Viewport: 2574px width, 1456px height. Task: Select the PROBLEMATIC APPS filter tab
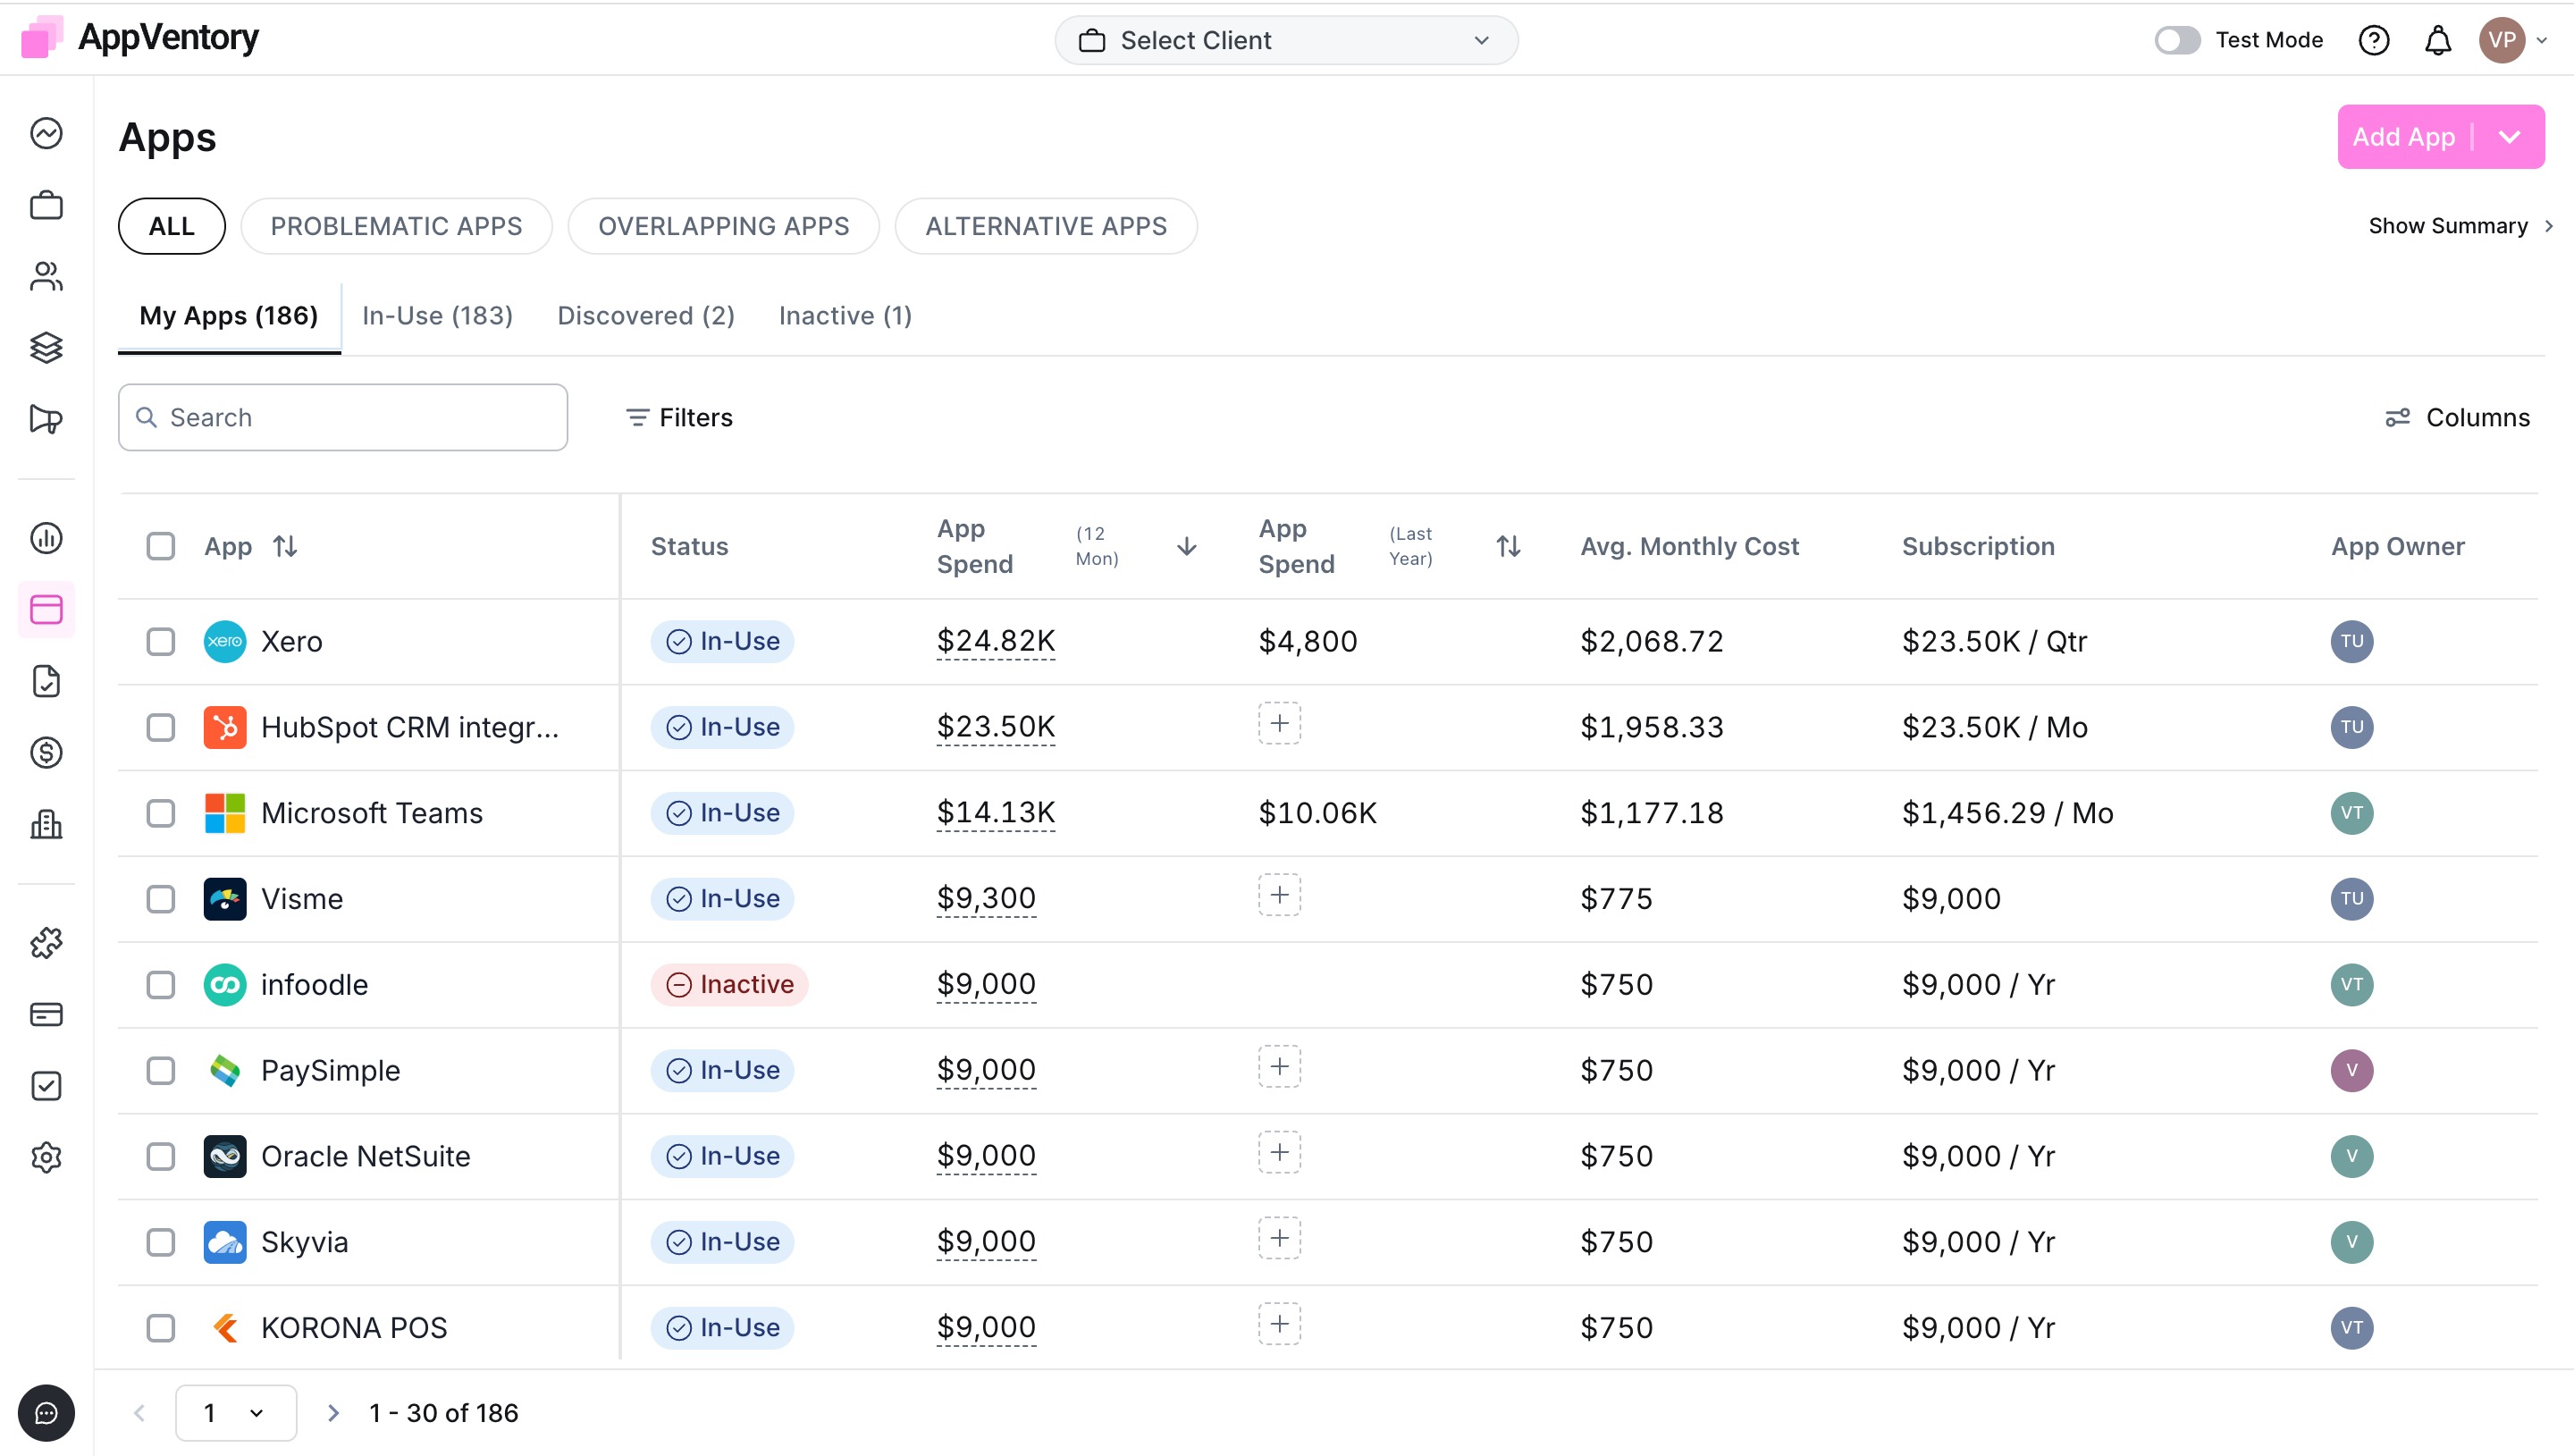click(396, 226)
